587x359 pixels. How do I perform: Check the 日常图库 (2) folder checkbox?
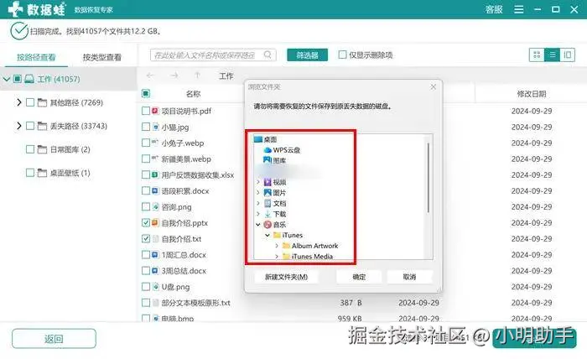click(30, 149)
